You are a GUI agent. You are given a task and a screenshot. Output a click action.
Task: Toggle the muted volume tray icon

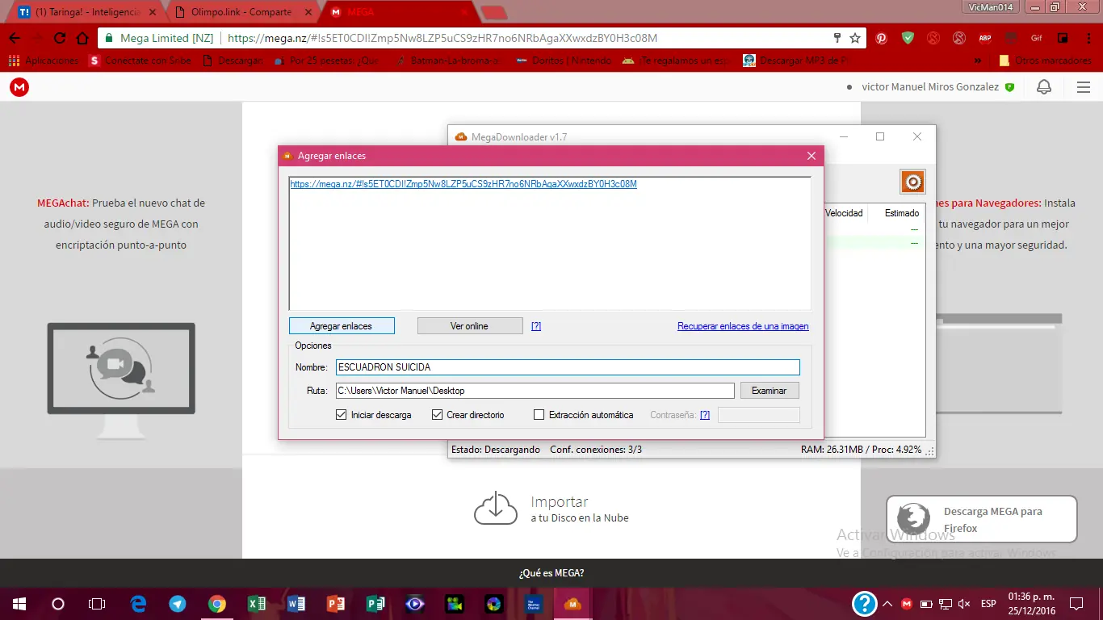click(964, 603)
